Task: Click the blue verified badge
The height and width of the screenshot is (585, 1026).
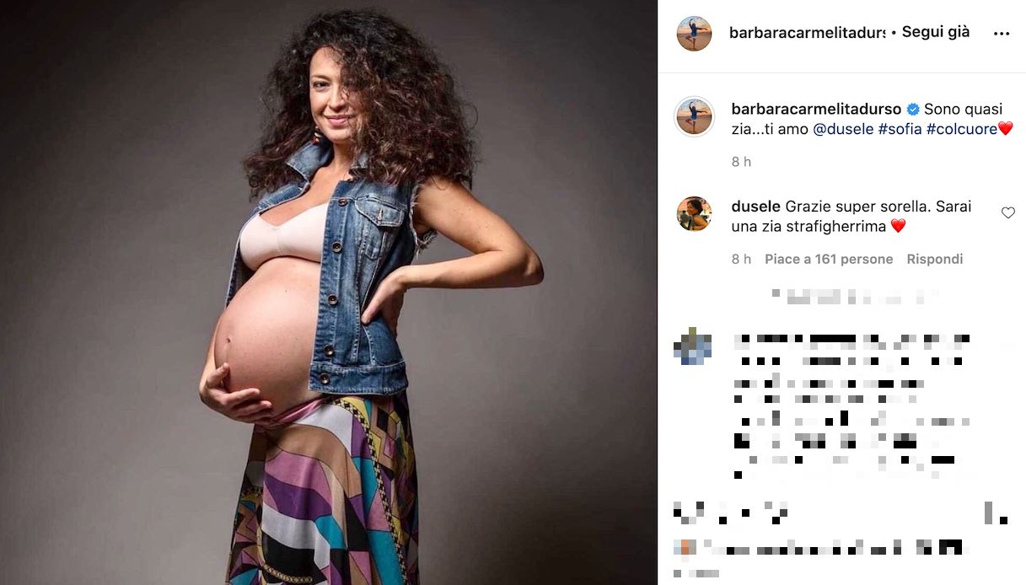Action: point(912,110)
